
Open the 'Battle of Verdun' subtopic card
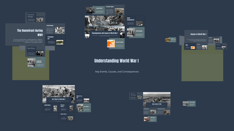(150, 111)
